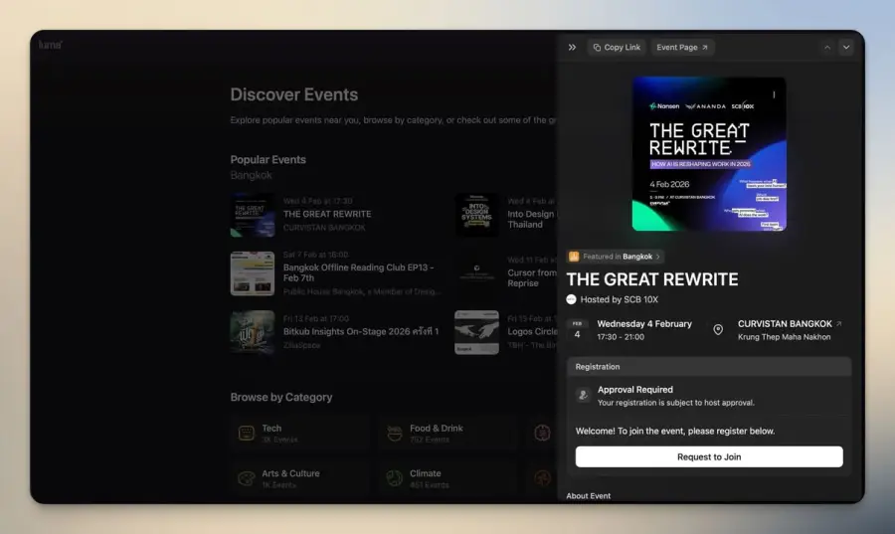Click the Climate globe icon
This screenshot has width=895, height=534.
(395, 478)
